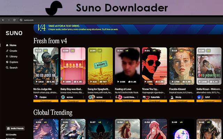Open the Feeling of Love title link
The width and height of the screenshot is (223, 139).
coord(123,89)
